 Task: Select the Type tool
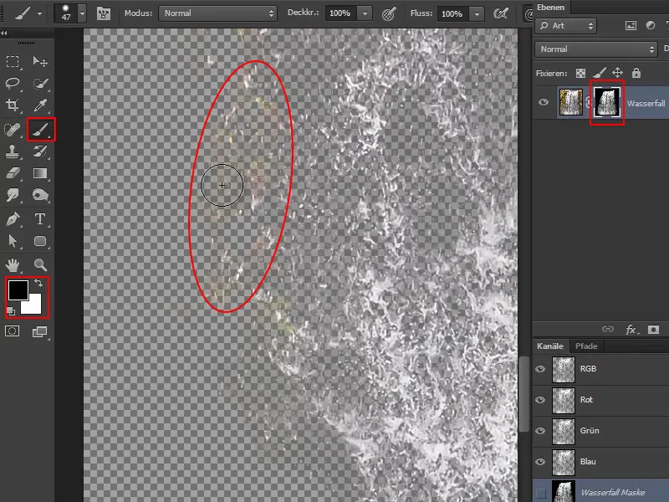[x=40, y=219]
